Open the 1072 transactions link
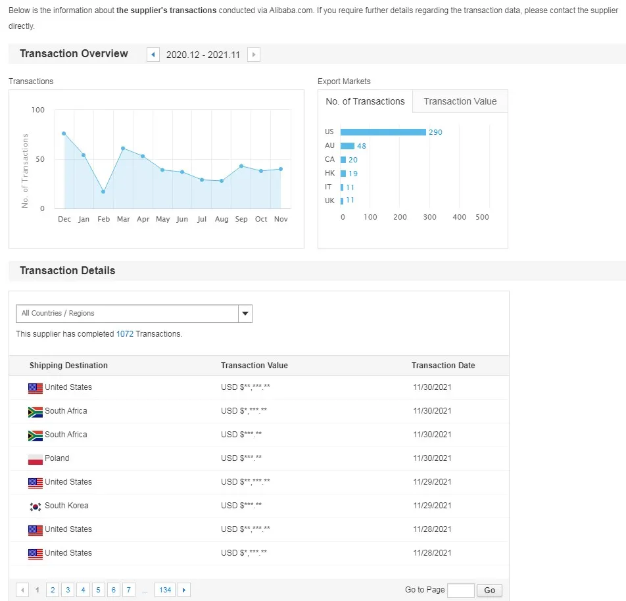Screen dimensions: 626x601 tap(124, 334)
